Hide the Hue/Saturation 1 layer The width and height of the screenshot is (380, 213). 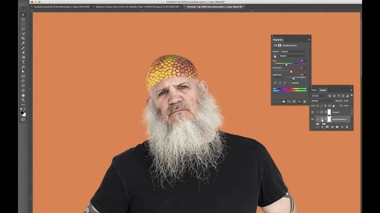pos(312,120)
